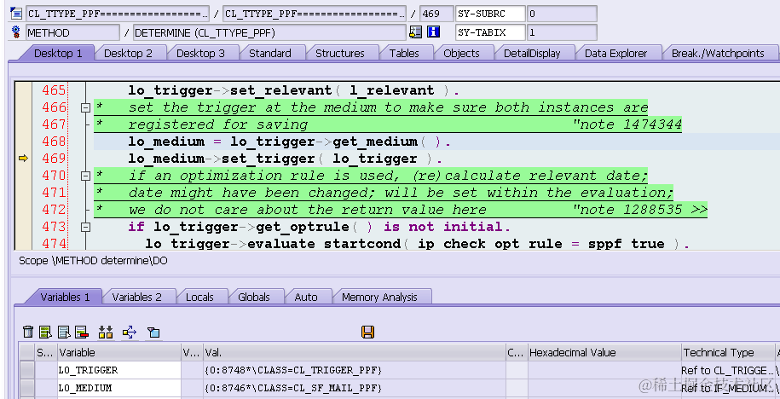Open the Data Explorer tab
The width and height of the screenshot is (780, 399).
click(x=615, y=53)
